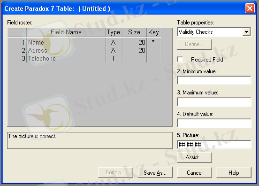
Task: Click the Size cell for Name field
Action: point(134,42)
